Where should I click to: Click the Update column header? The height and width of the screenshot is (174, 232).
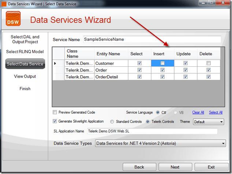point(186,53)
